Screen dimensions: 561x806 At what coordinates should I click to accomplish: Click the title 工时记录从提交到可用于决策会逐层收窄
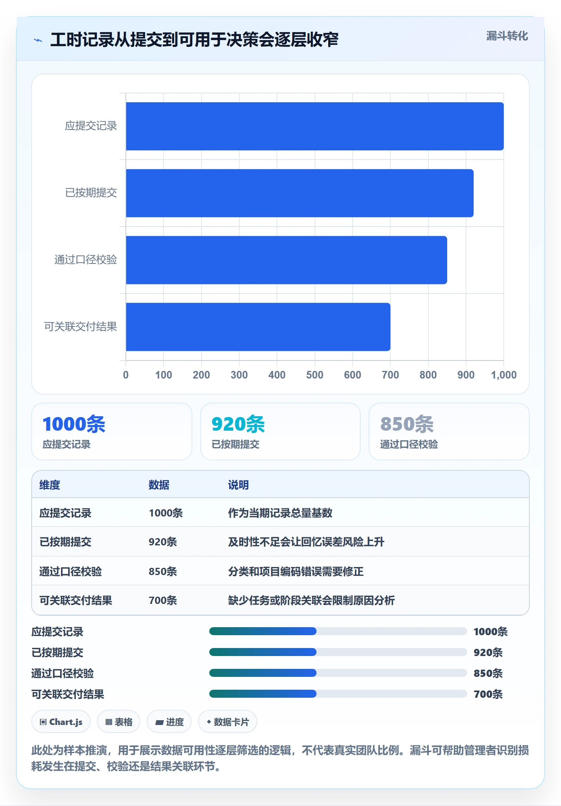pyautogui.click(x=194, y=40)
